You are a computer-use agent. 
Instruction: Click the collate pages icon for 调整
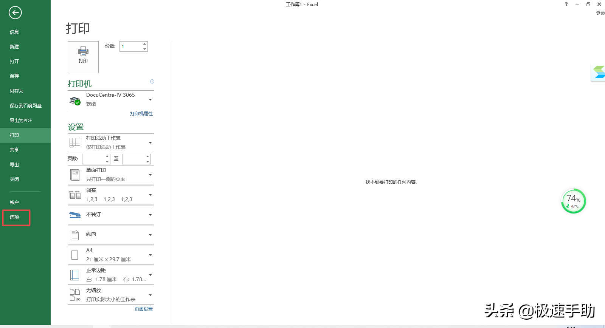coord(75,195)
